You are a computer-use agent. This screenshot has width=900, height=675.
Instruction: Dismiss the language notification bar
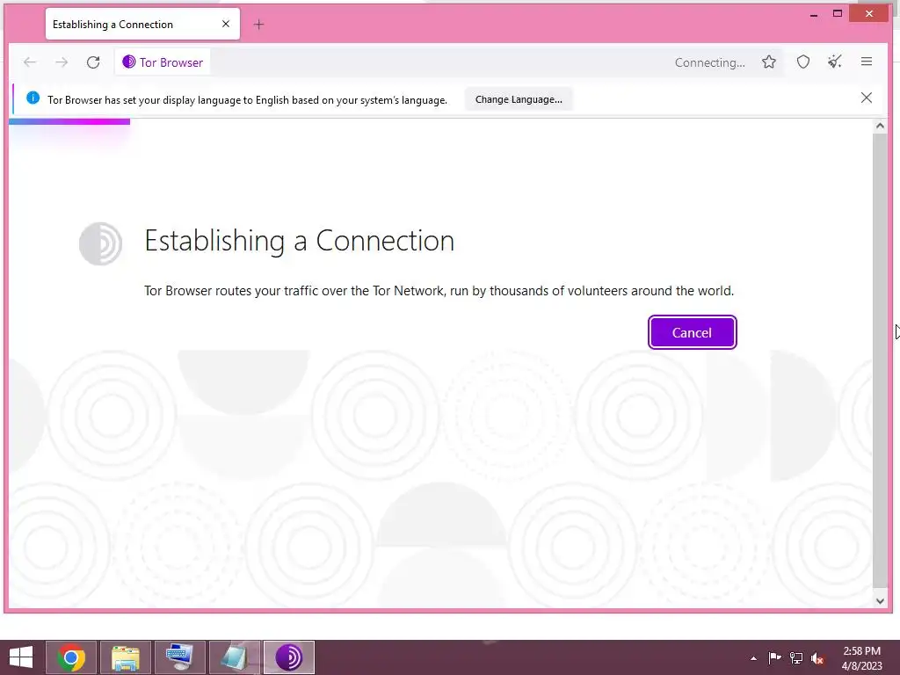pyautogui.click(x=866, y=98)
